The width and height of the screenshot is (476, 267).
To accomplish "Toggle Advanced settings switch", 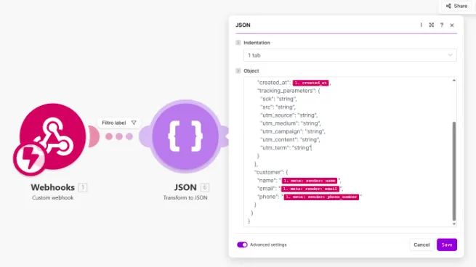I will click(x=242, y=245).
